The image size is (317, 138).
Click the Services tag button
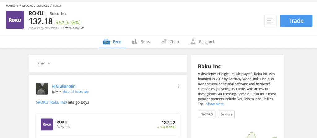[226, 114]
